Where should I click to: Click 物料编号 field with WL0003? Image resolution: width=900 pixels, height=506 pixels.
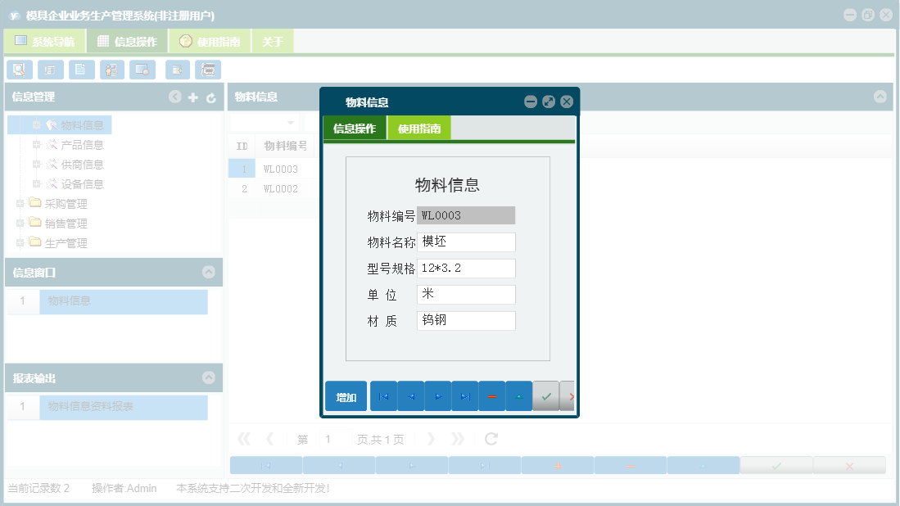coord(466,215)
